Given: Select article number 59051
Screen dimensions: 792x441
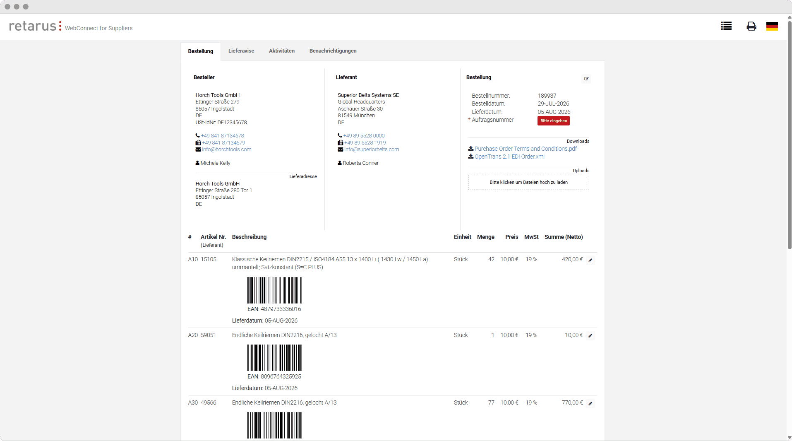Looking at the screenshot, I should coord(209,335).
